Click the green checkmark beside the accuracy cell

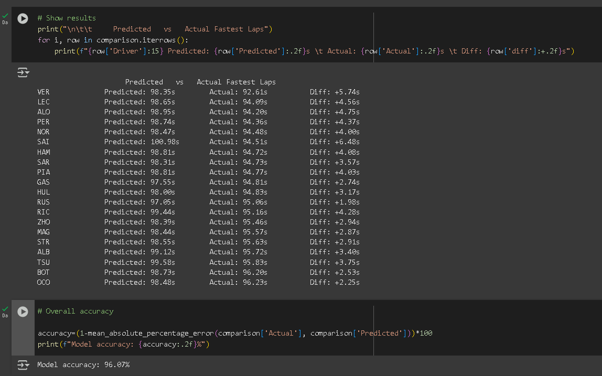5,308
